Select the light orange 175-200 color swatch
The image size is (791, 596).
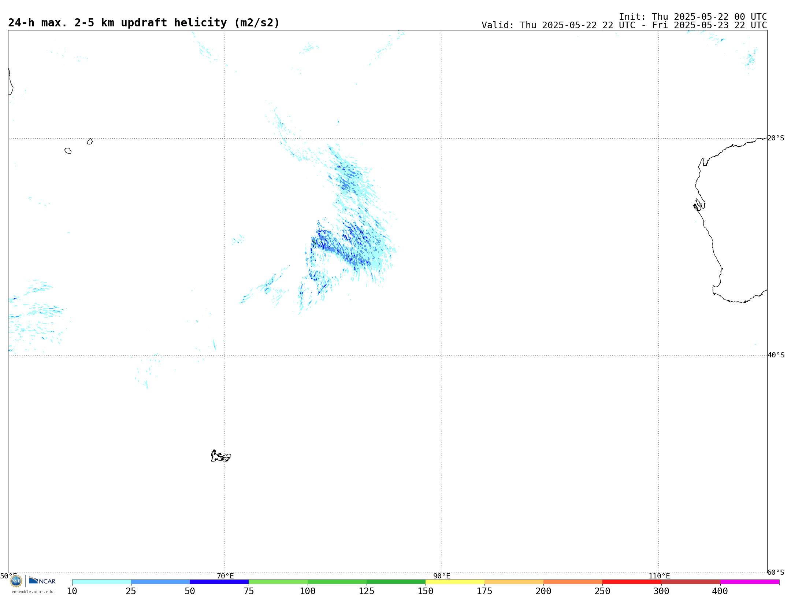pos(514,582)
